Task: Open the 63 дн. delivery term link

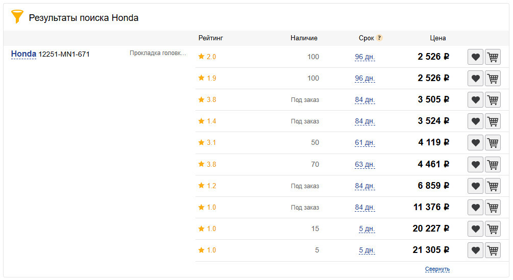Action: pyautogui.click(x=365, y=164)
